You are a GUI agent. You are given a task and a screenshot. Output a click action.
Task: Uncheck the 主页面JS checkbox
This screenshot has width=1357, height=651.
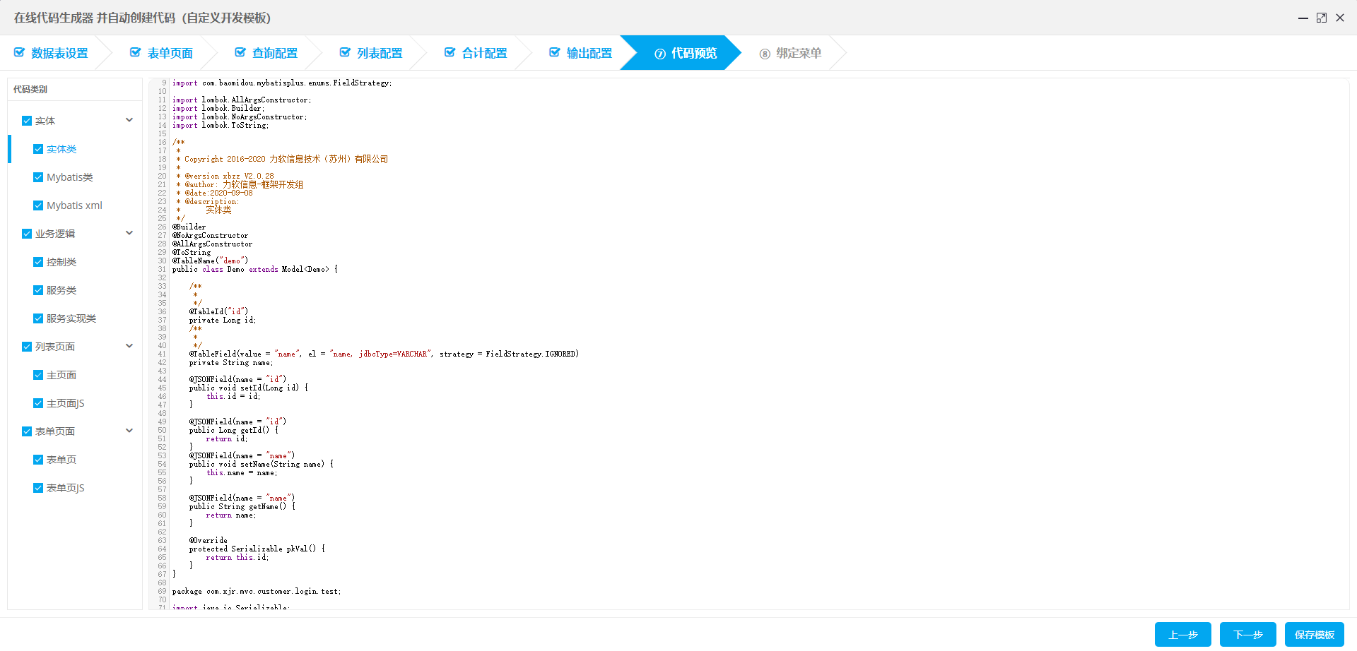point(38,403)
